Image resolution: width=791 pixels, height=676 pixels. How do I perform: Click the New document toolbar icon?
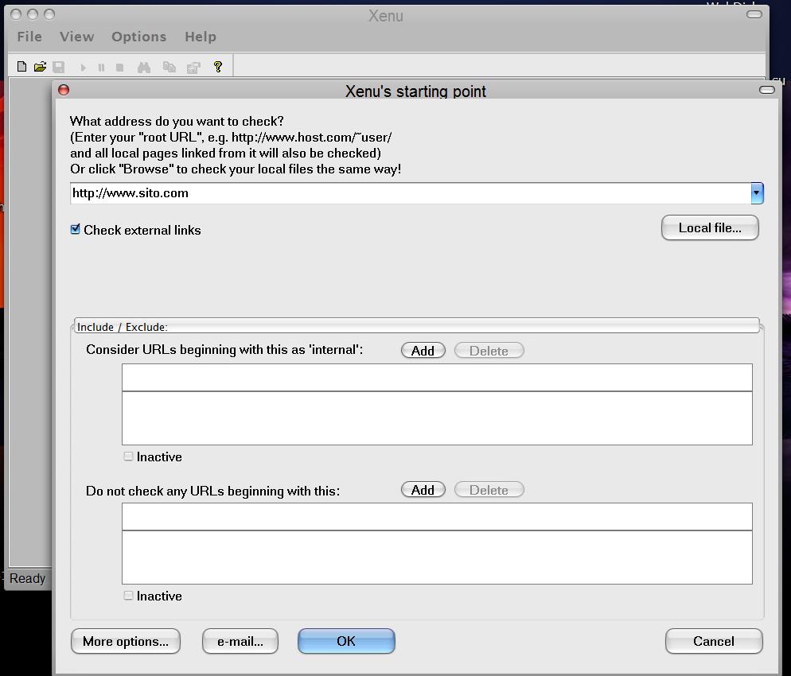coord(21,67)
